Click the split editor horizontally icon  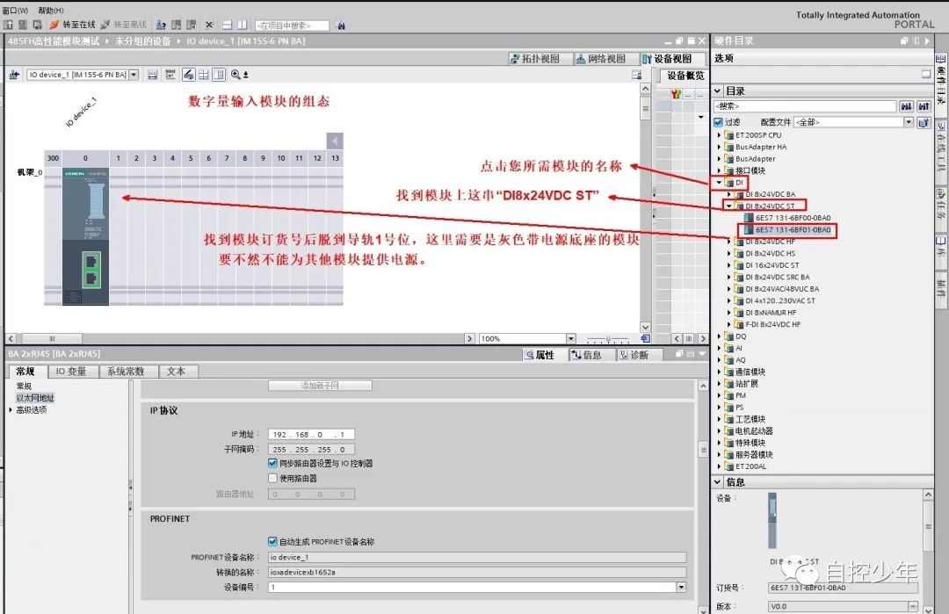click(227, 25)
